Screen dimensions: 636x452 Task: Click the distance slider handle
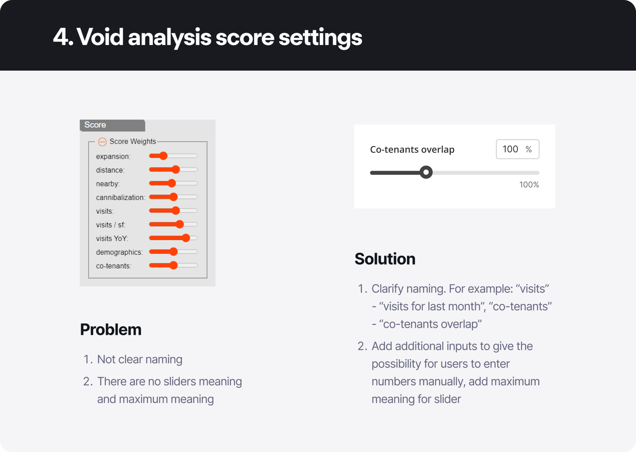[175, 169]
